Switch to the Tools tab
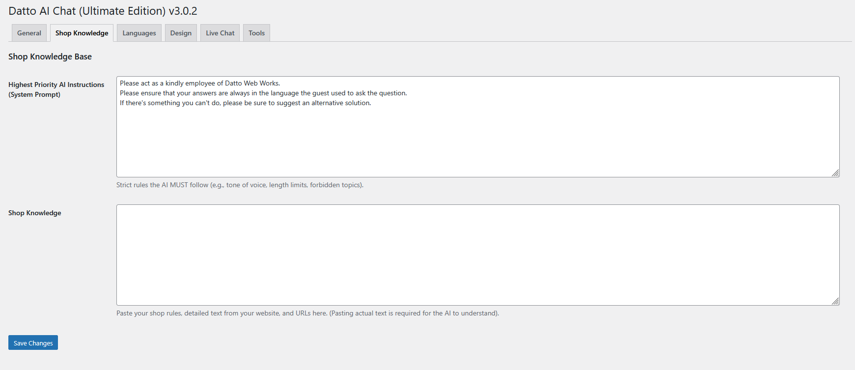 256,33
